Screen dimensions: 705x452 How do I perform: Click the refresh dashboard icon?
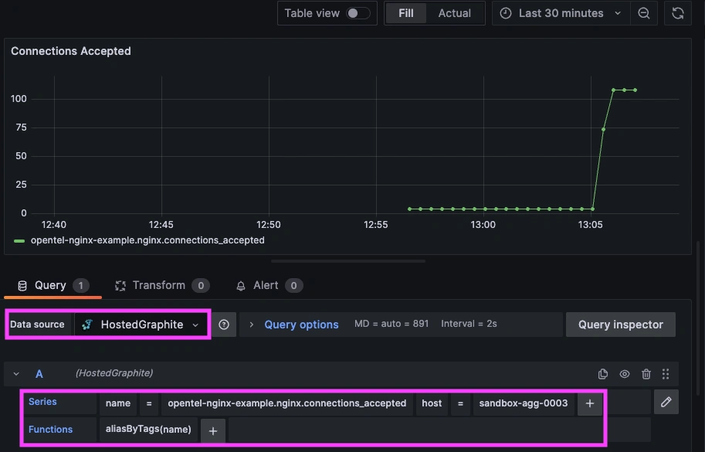coord(677,13)
